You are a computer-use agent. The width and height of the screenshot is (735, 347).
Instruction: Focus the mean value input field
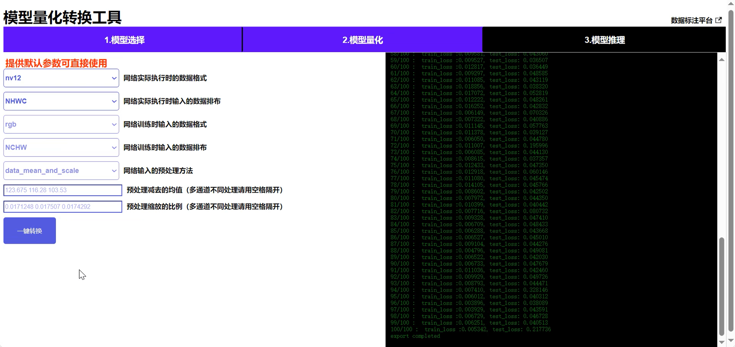point(63,190)
